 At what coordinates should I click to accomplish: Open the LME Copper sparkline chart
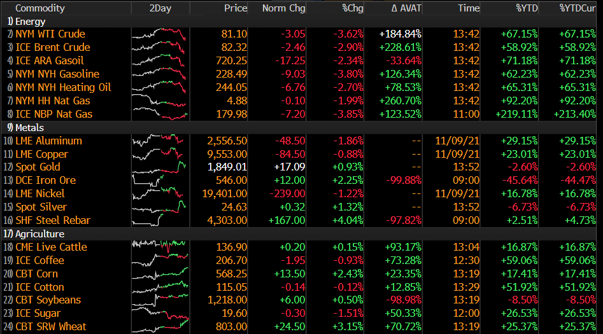click(x=158, y=154)
